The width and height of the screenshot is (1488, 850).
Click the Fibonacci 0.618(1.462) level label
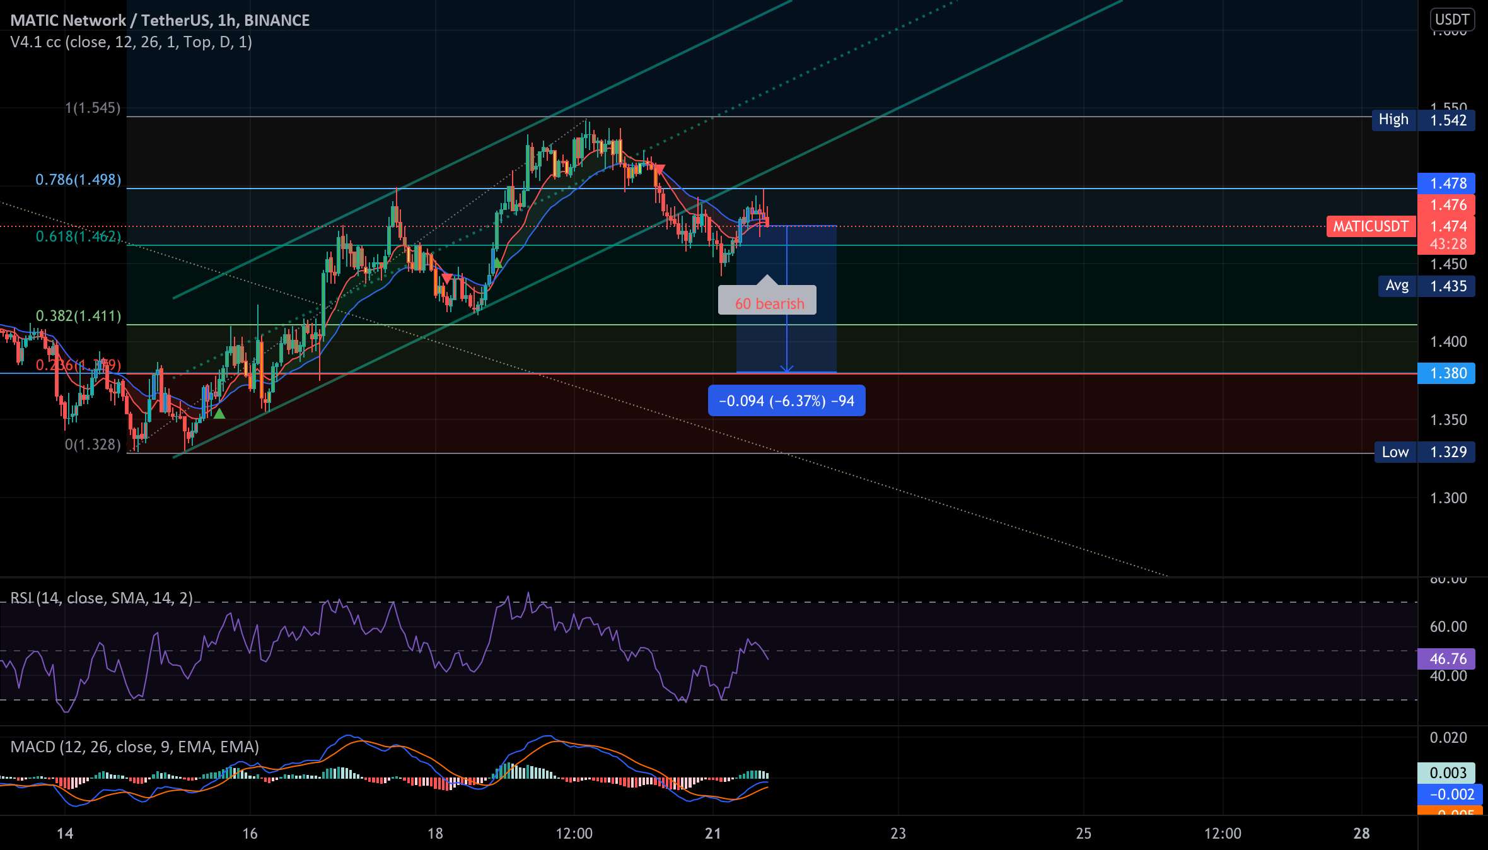(x=78, y=236)
